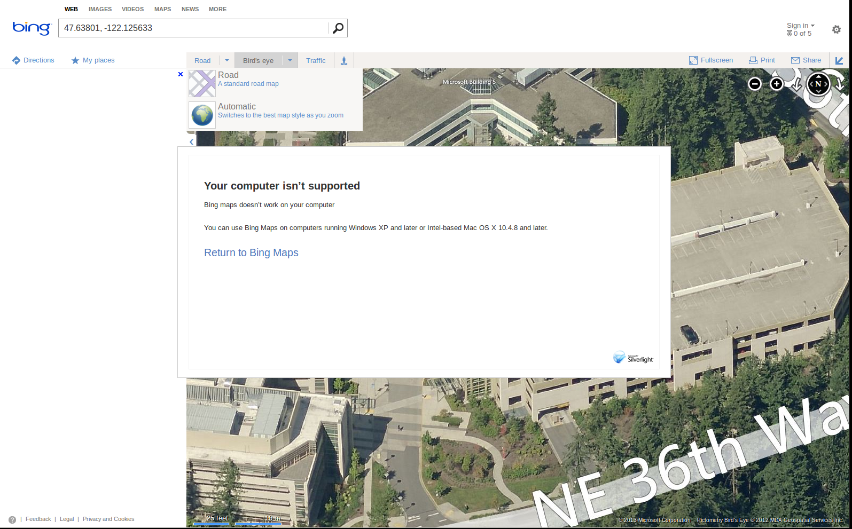Click the Microsoft Building 5 map label
This screenshot has width=852, height=529.
pyautogui.click(x=469, y=82)
